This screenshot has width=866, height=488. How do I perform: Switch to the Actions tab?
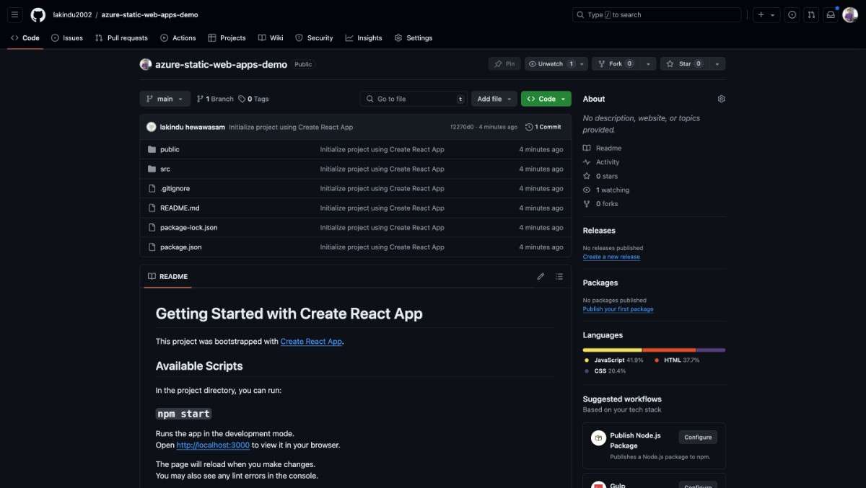(x=178, y=37)
